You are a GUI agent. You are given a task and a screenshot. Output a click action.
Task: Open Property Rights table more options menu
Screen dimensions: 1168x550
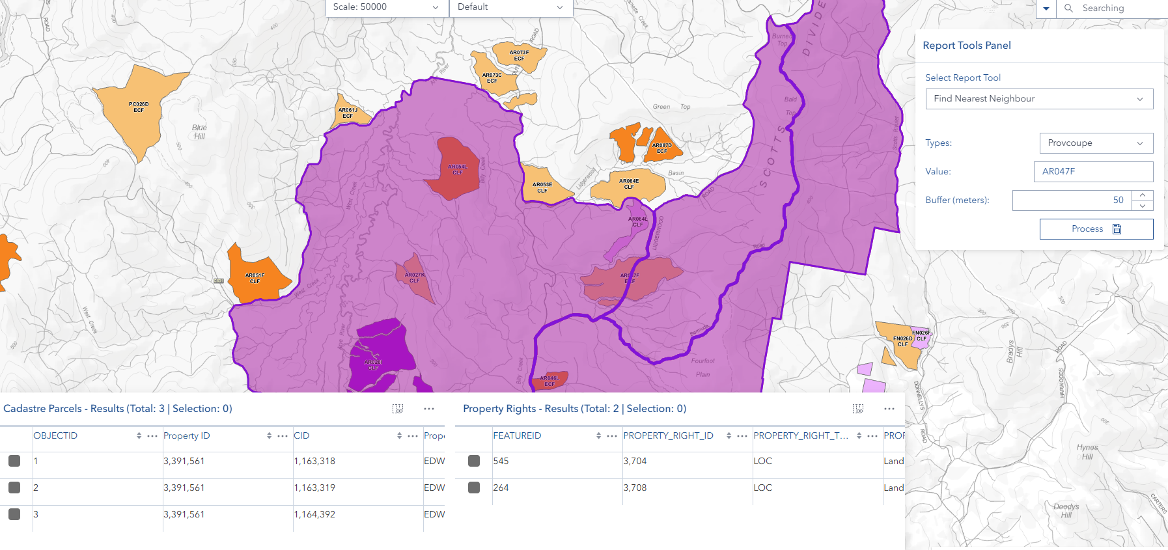point(889,409)
